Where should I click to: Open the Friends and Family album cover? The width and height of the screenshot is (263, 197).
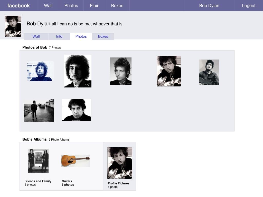pos(39,161)
